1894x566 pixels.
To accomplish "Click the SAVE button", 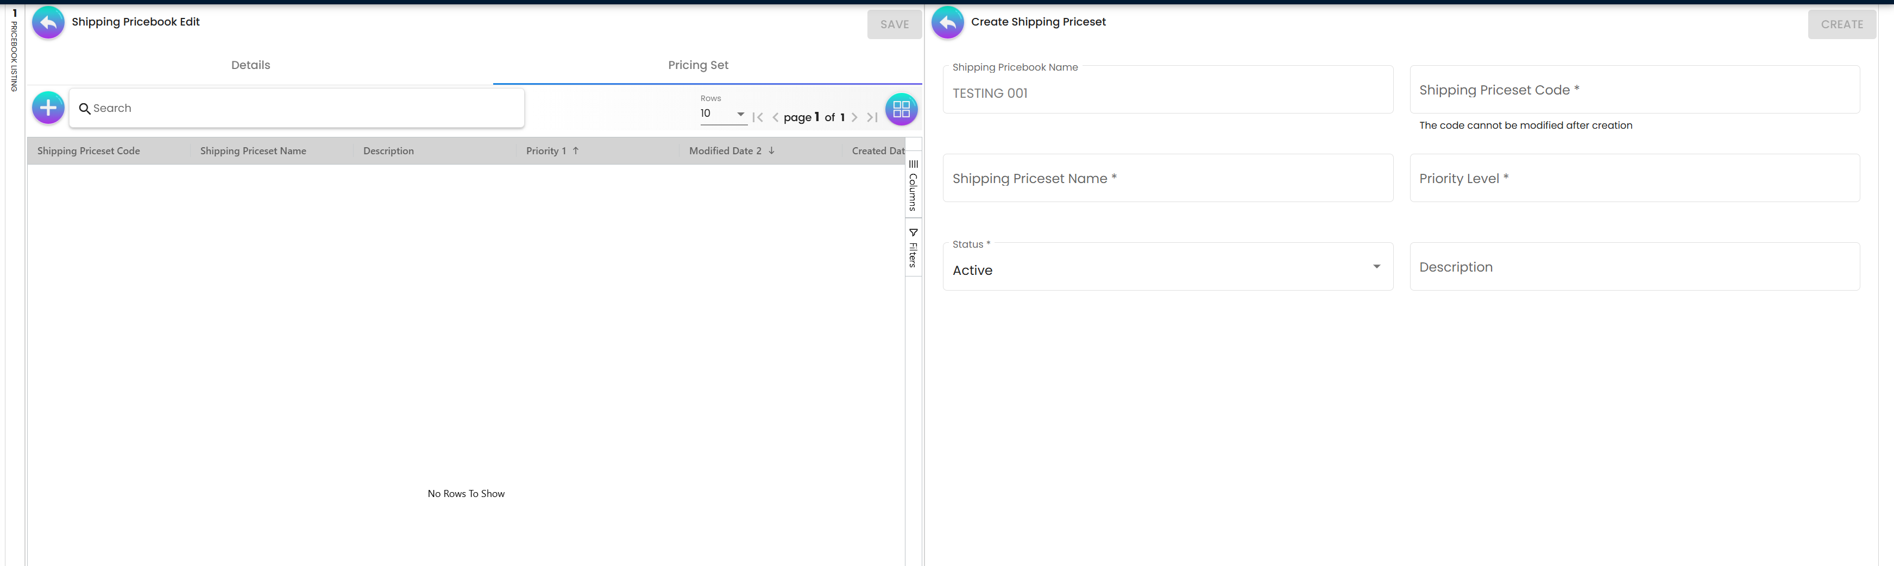I will click(894, 23).
